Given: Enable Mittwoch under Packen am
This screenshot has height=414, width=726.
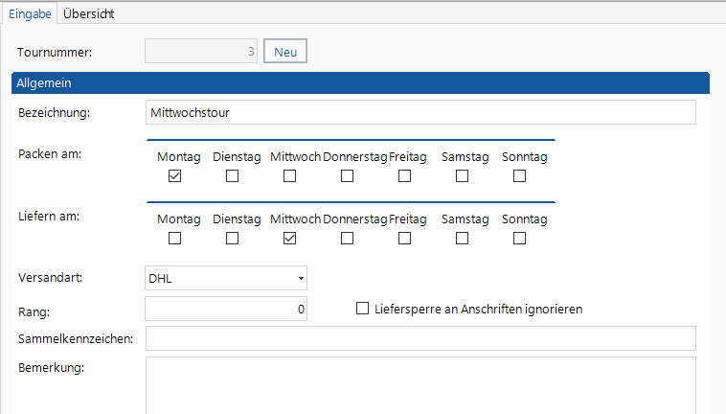Looking at the screenshot, I should coord(289,176).
